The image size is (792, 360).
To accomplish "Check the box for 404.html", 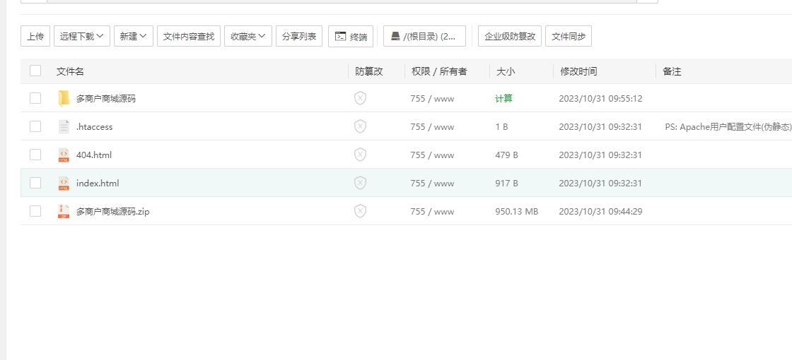I will (x=35, y=155).
